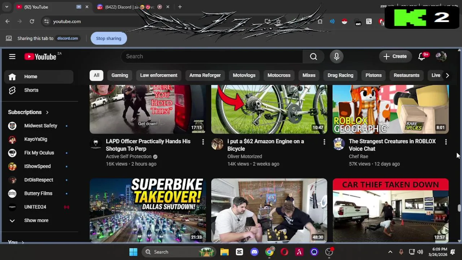
Task: Open Oliver Motorized channel avatar
Action: (x=217, y=144)
